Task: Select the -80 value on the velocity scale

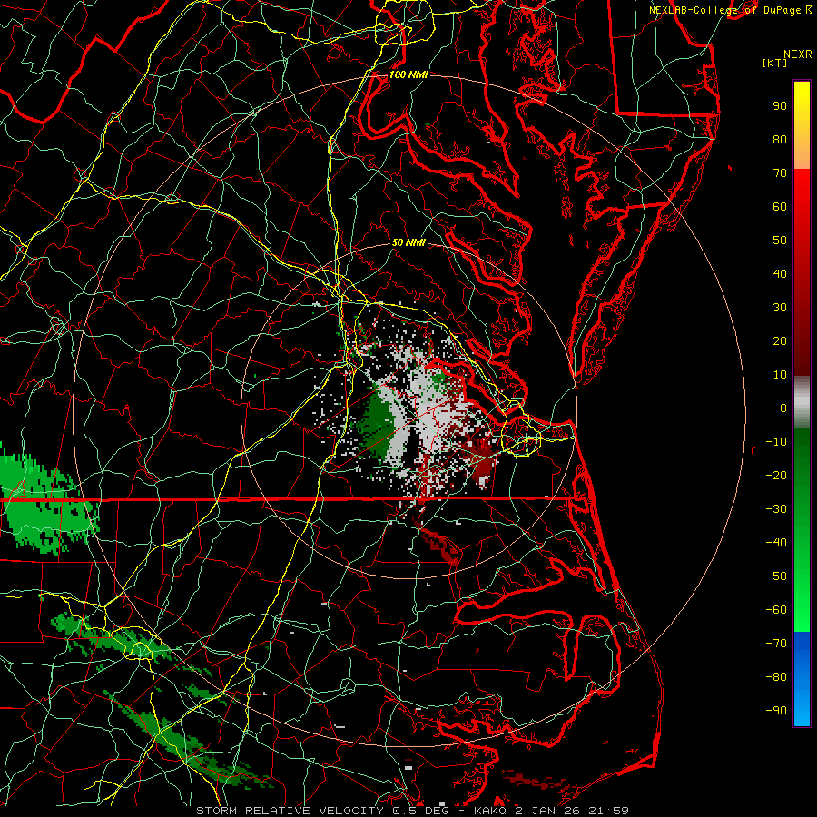Action: (776, 677)
